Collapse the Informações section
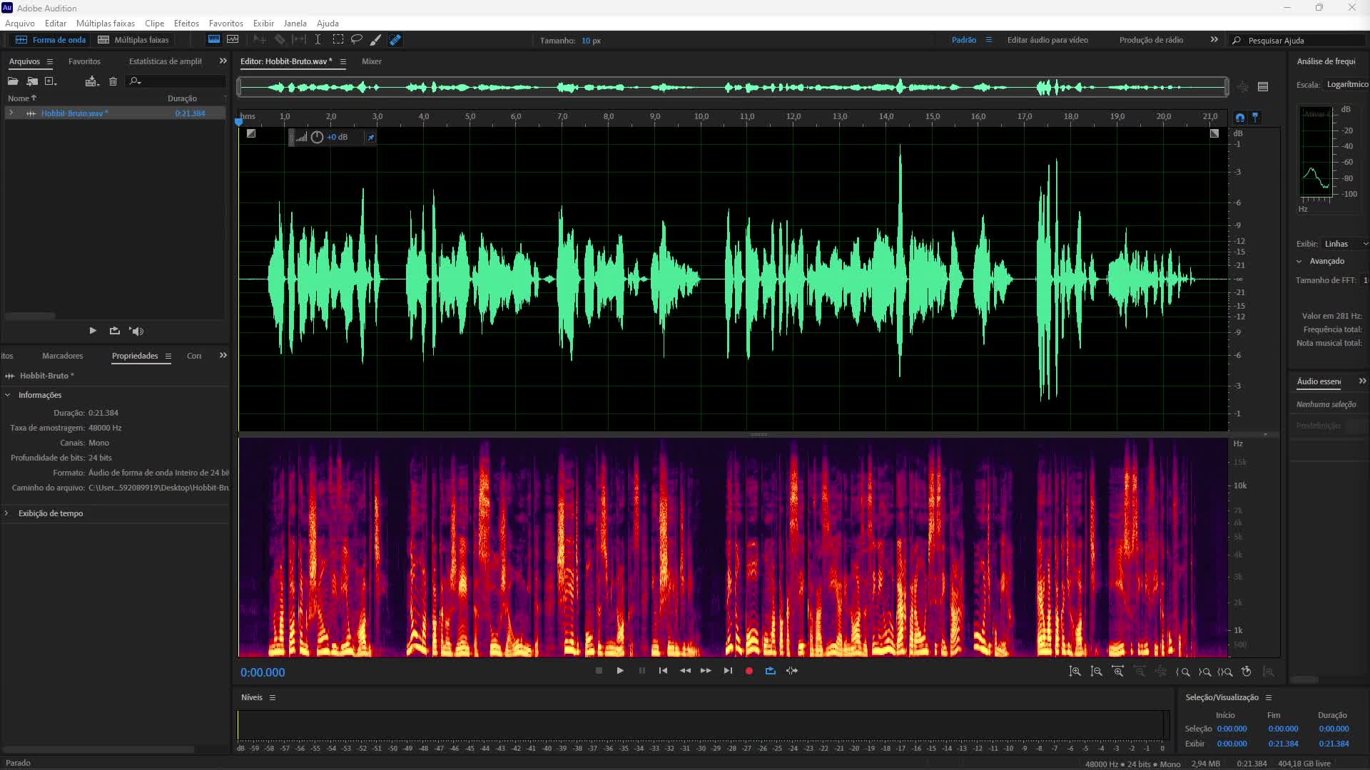 click(x=7, y=395)
